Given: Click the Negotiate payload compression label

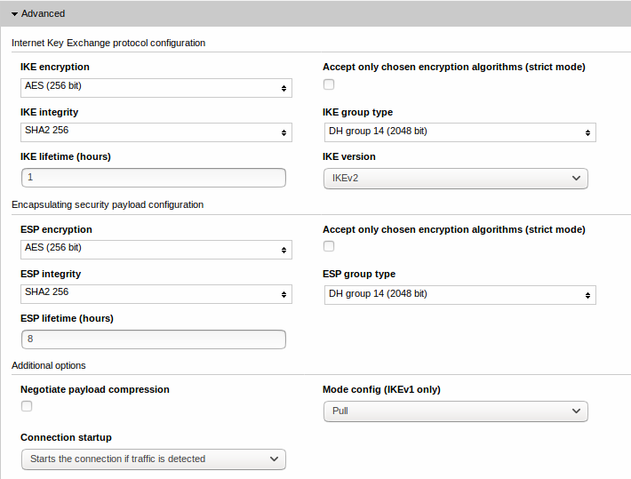Looking at the screenshot, I should coord(95,389).
